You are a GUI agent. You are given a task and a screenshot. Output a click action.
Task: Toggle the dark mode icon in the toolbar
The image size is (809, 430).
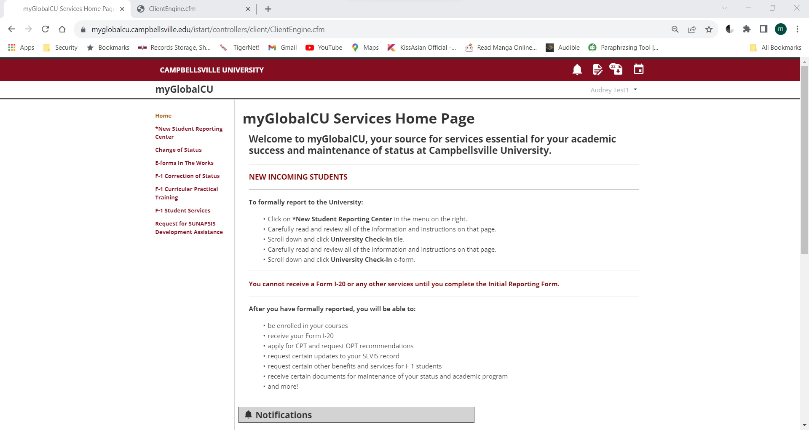(729, 29)
